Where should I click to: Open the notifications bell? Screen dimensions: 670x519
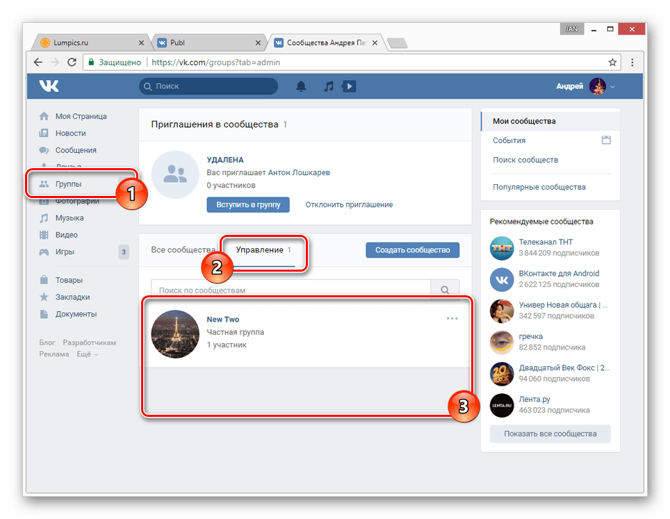[301, 86]
